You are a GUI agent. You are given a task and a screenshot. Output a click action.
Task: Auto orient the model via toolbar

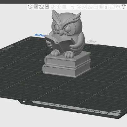click(41, 7)
